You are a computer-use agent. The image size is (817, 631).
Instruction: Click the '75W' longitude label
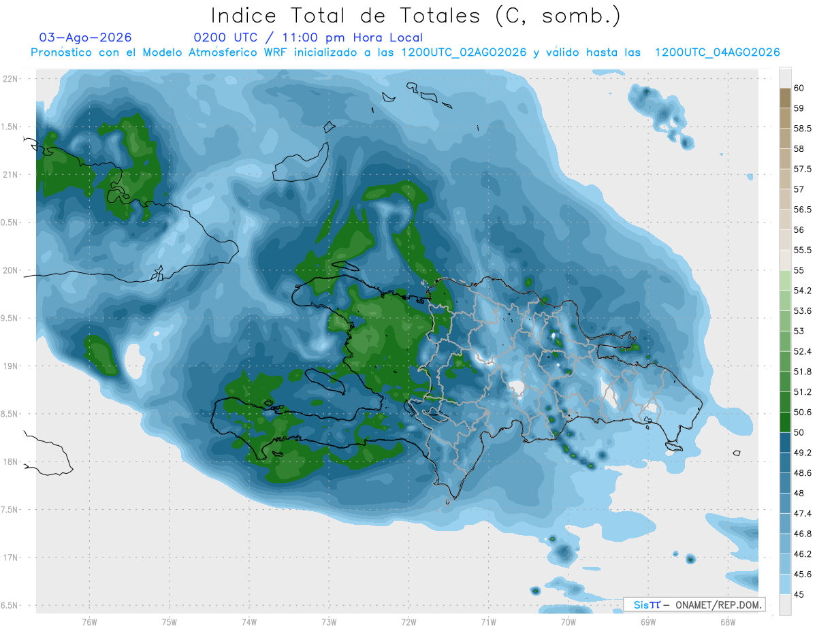tap(169, 621)
